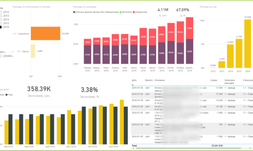Click the table's horizontal scrollbar thumb
The image size is (253, 151).
point(188,148)
